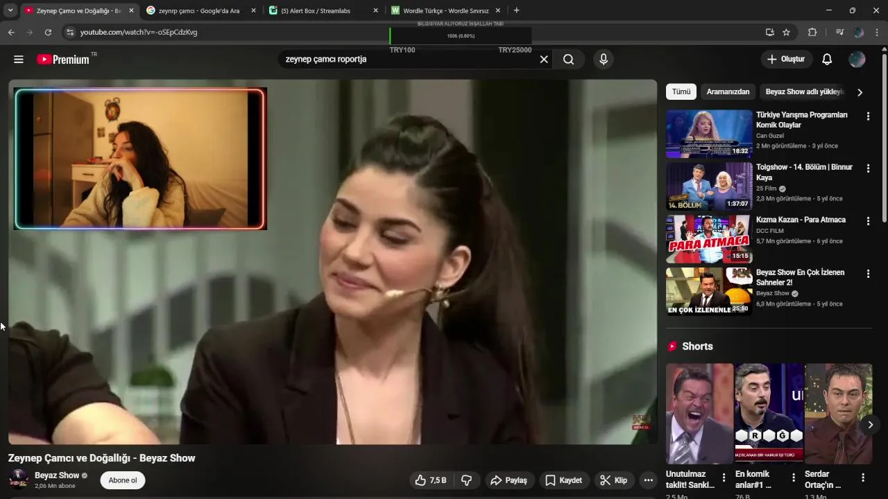Open Tolgshow 14. Bölüm thumbnail
Viewport: 888px width, 499px height.
pyautogui.click(x=709, y=186)
